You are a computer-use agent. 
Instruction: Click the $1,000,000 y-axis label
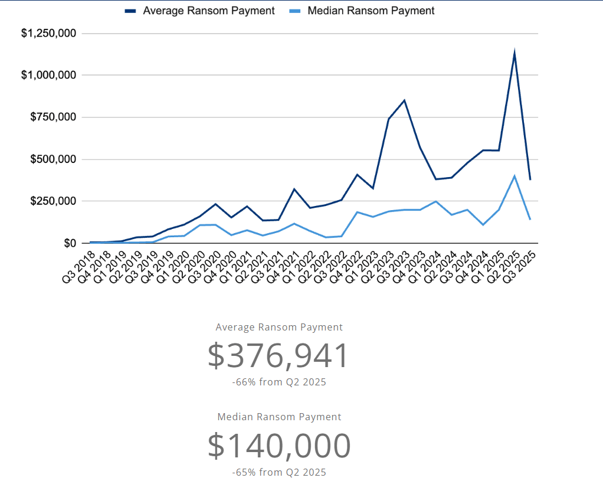pos(48,76)
